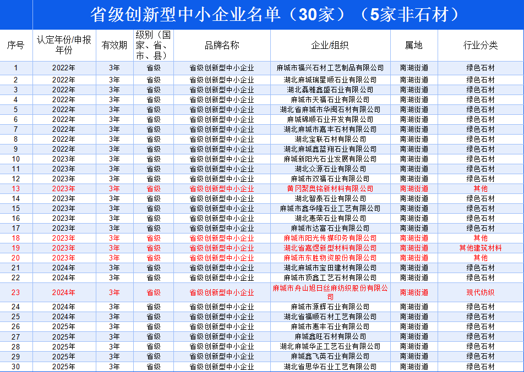Click the 序号 column header
The image size is (524, 372).
pos(16,46)
